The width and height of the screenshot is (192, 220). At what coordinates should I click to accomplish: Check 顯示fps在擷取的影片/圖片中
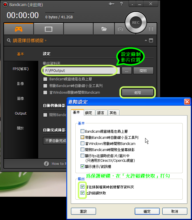tap(82, 156)
